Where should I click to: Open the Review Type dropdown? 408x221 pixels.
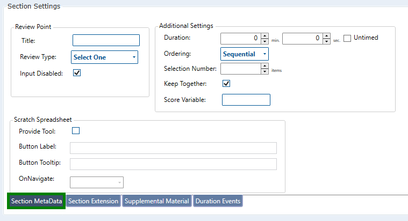point(105,57)
